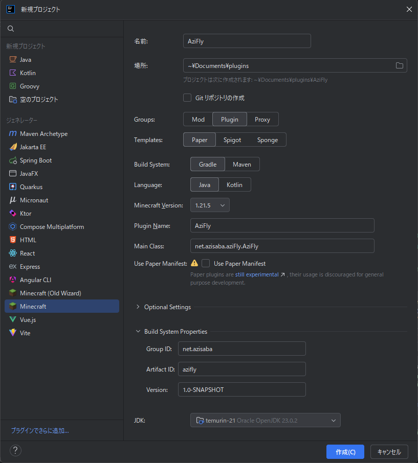Screen dimensions: 418x463
Task: Toggle the Use Paper Manifest checkbox
Action: tap(206, 264)
